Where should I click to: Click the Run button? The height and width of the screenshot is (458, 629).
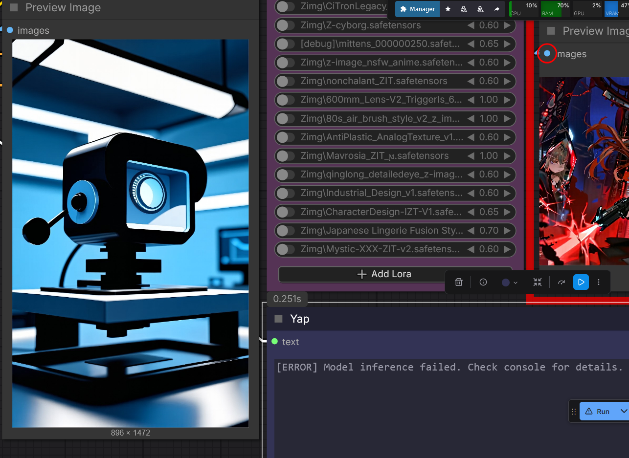click(x=599, y=411)
